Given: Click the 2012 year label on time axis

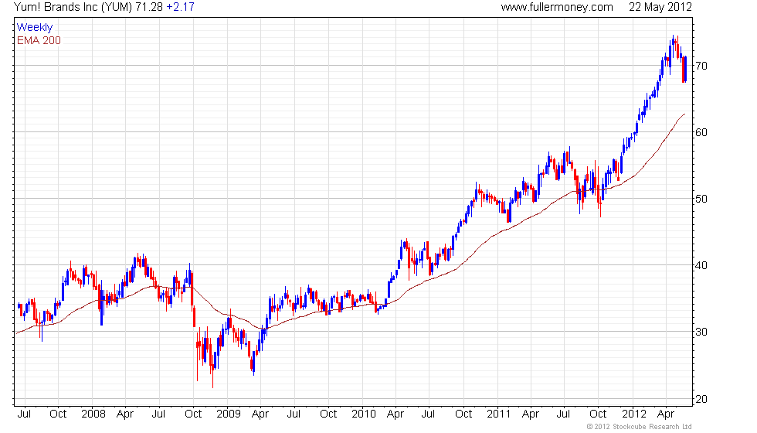Looking at the screenshot, I should pyautogui.click(x=634, y=414).
